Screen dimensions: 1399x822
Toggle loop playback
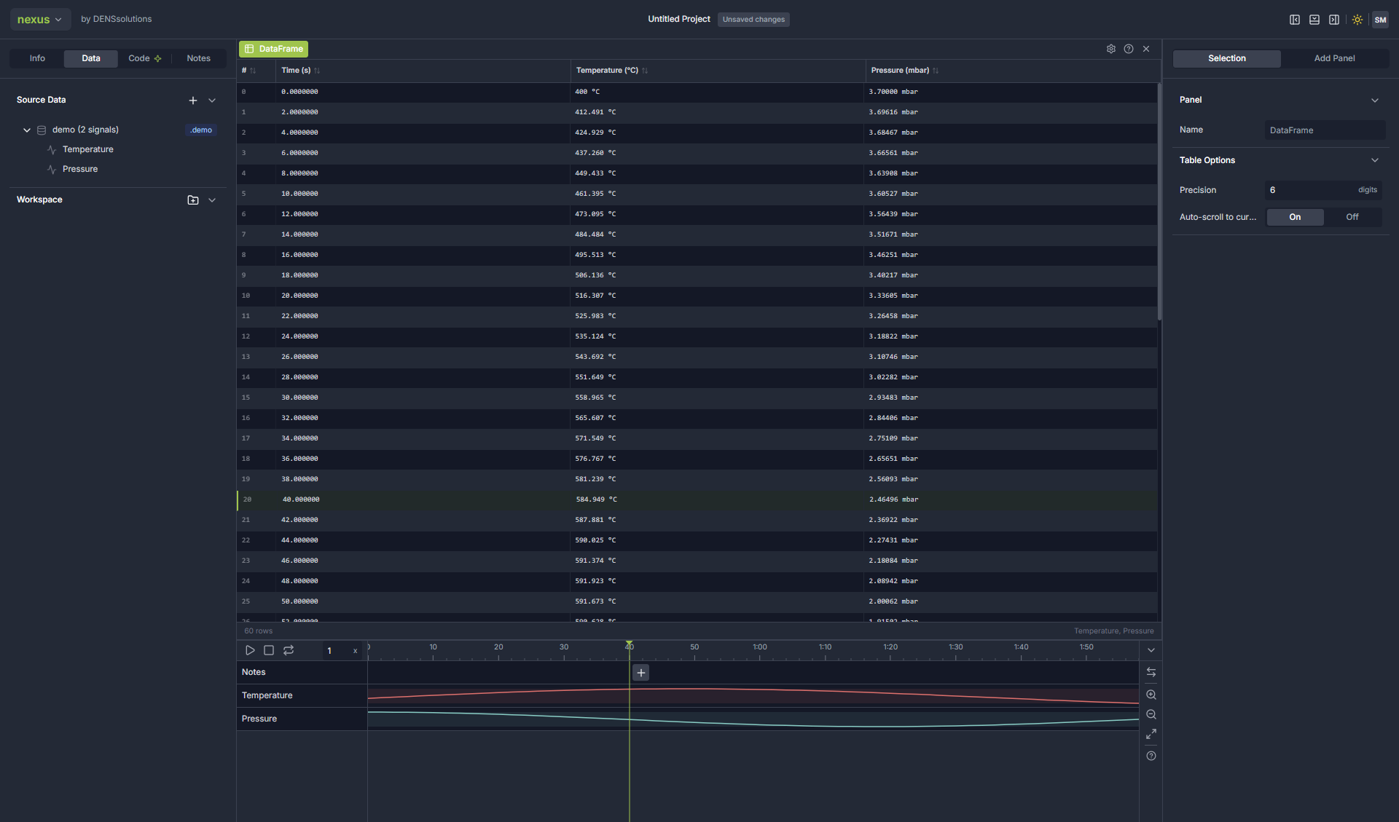(289, 650)
